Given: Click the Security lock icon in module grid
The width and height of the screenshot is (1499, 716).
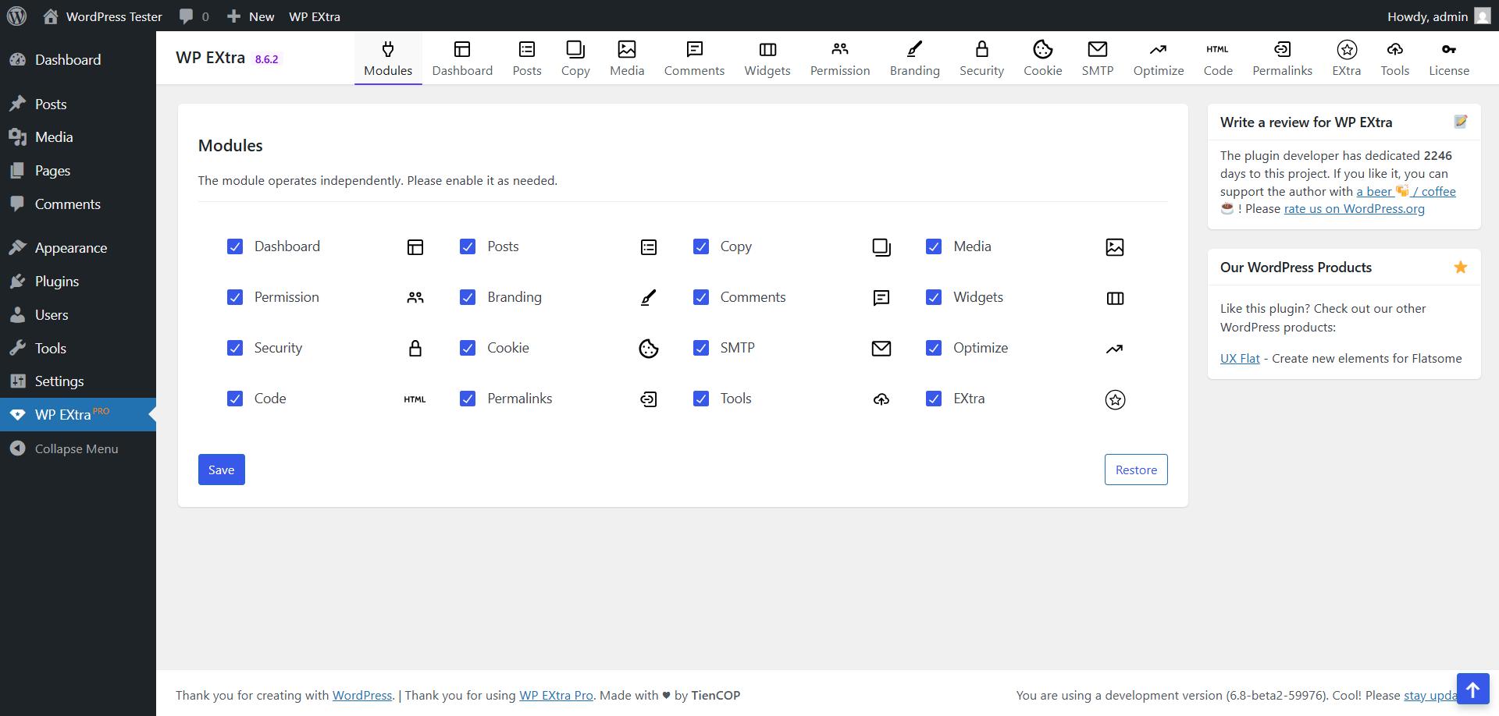Looking at the screenshot, I should coord(415,349).
